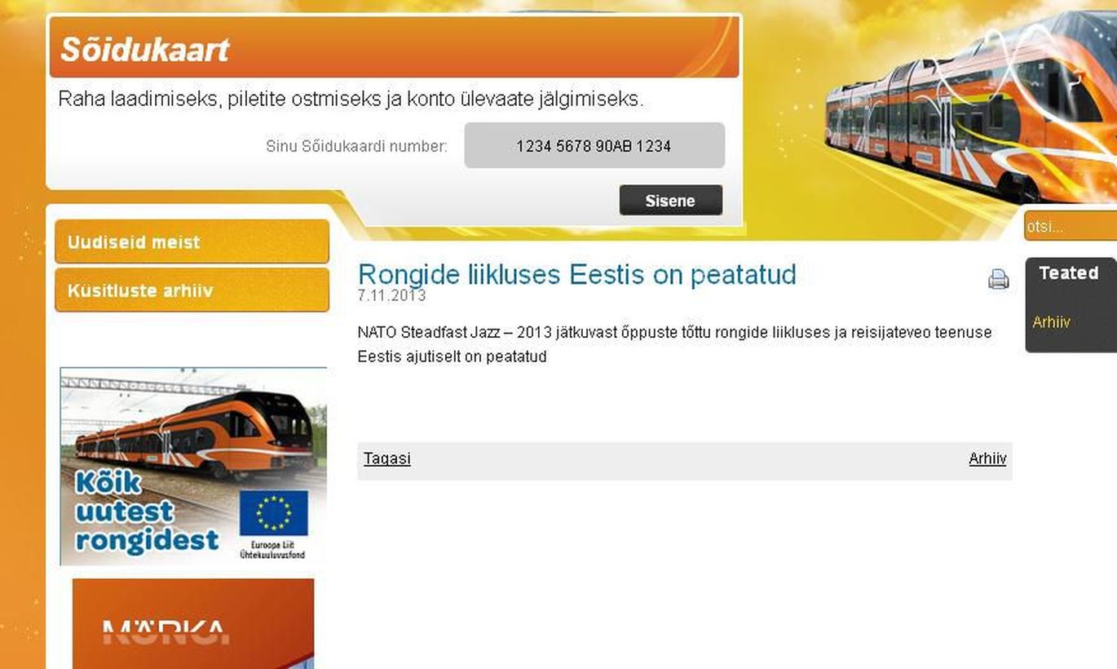Click the Tagasi back link

pos(386,459)
